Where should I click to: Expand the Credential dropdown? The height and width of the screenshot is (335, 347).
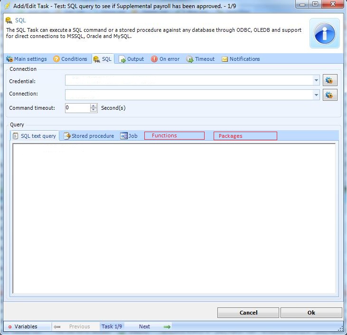click(x=316, y=81)
